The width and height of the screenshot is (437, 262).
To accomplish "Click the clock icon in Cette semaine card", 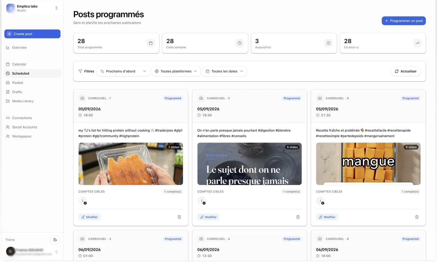I will click(x=239, y=43).
